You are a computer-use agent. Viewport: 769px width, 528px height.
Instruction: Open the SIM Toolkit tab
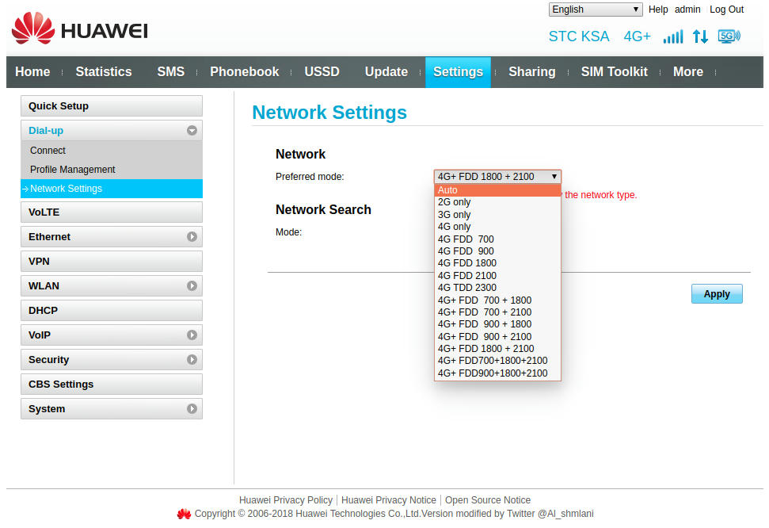click(x=614, y=71)
